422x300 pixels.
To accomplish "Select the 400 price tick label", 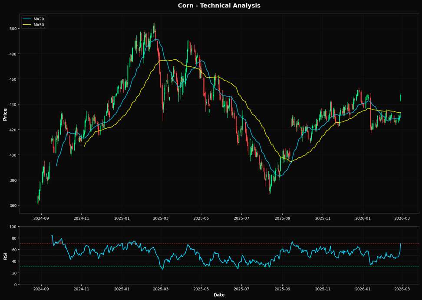I will coord(13,155).
